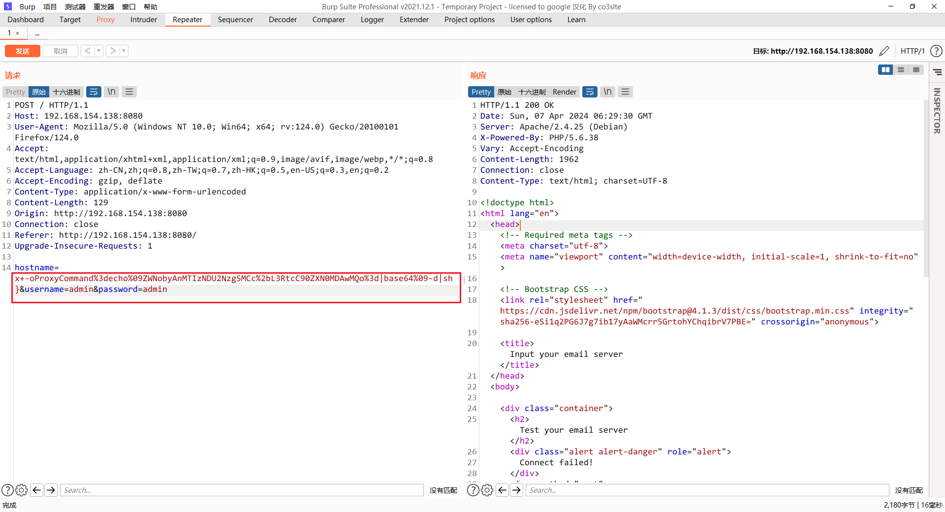The image size is (945, 512).
Task: Focus the request Search field
Action: point(242,490)
